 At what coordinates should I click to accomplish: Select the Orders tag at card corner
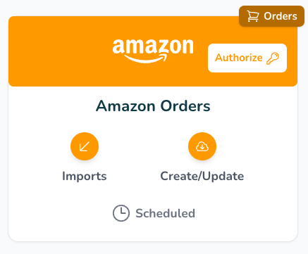click(271, 16)
